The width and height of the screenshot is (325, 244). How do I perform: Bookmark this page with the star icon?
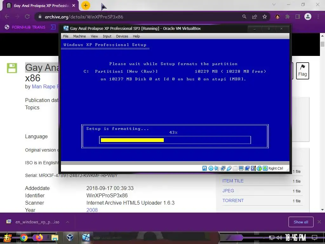point(265,17)
